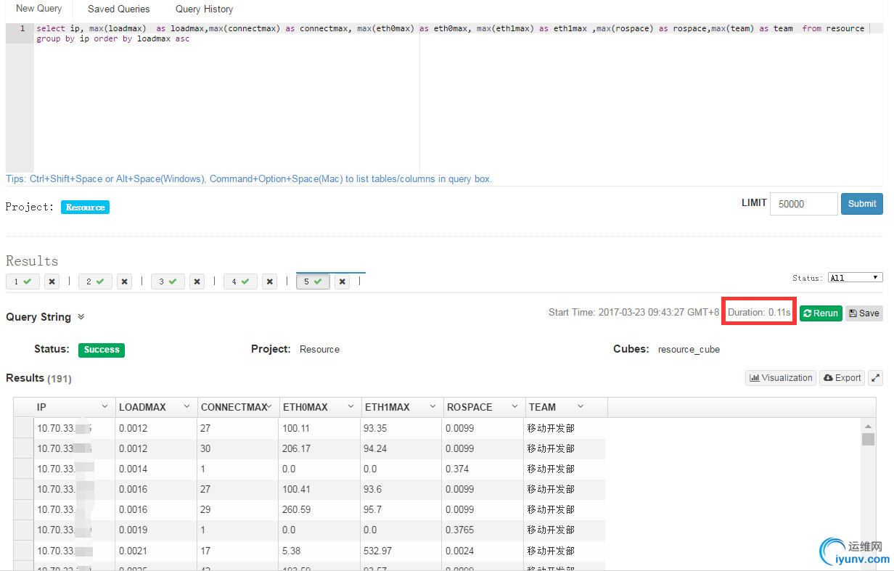Open Query History tab
The width and height of the screenshot is (894, 571).
[205, 9]
